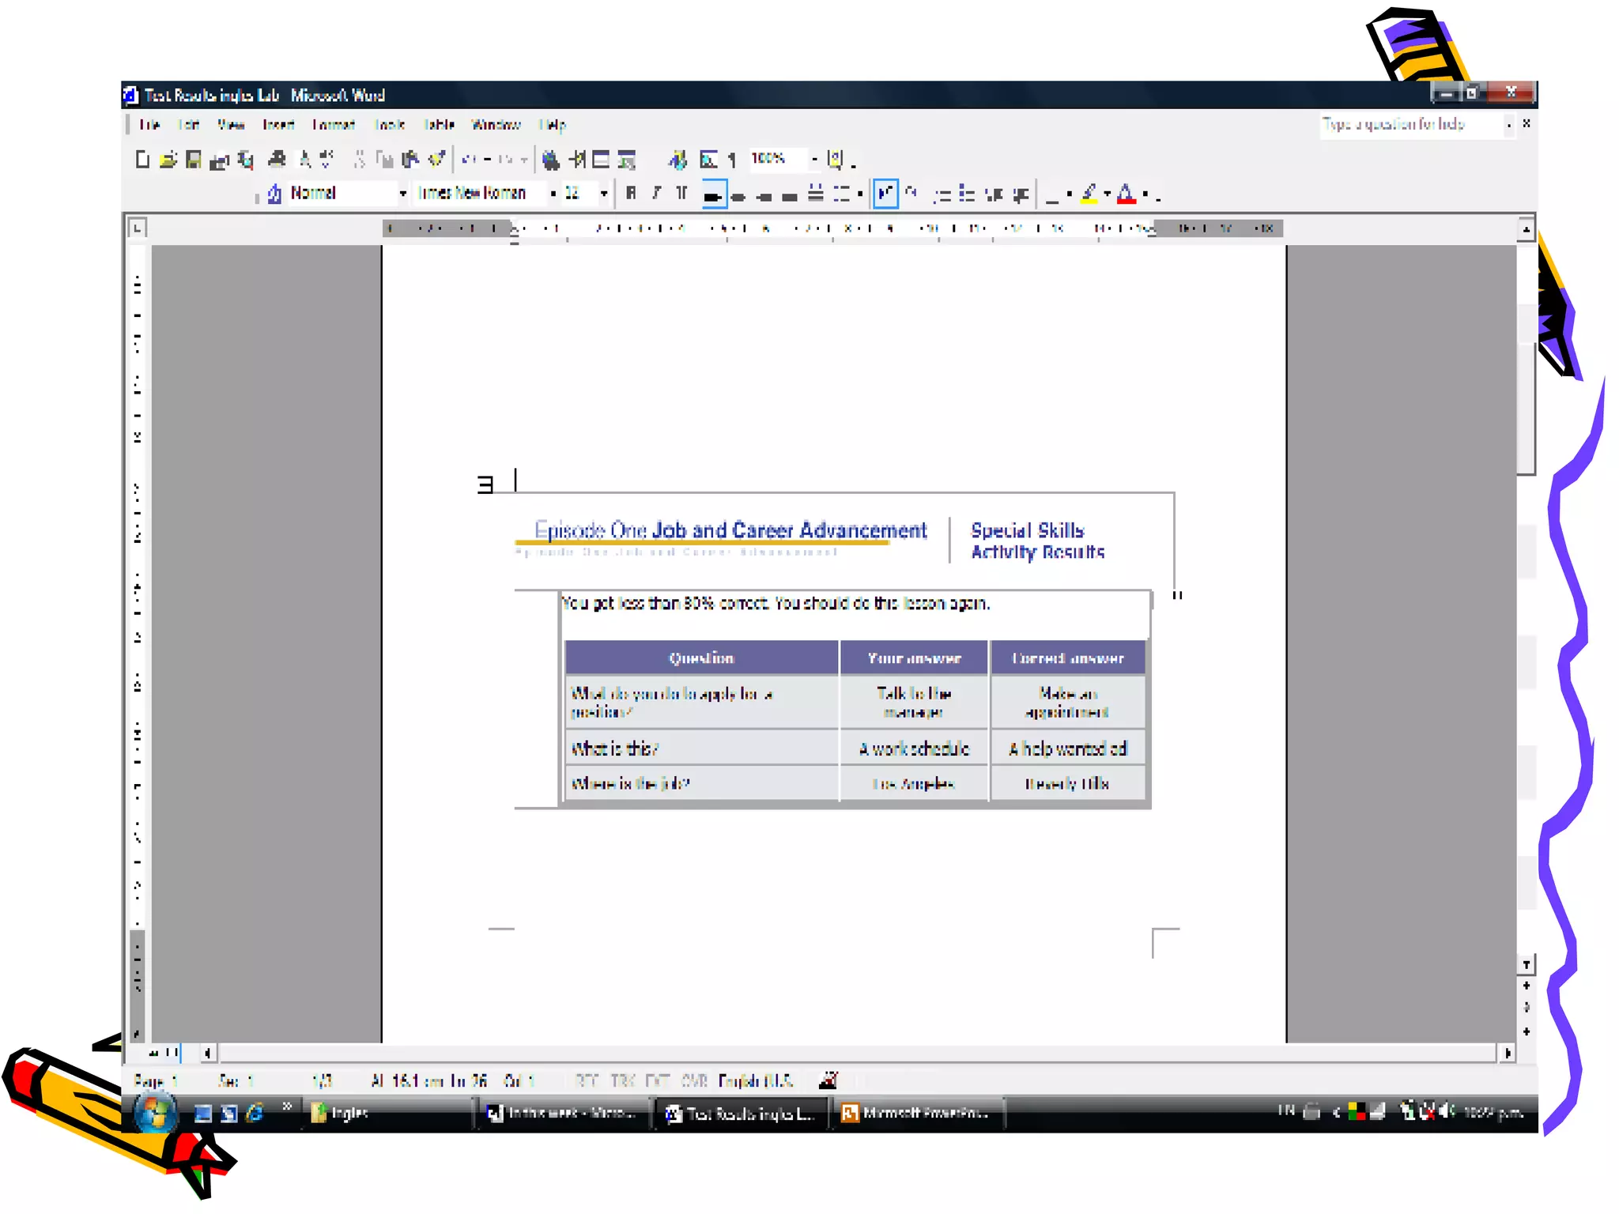Toggle Bold formatting
Viewport: 1619px width, 1214px height.
click(x=631, y=194)
